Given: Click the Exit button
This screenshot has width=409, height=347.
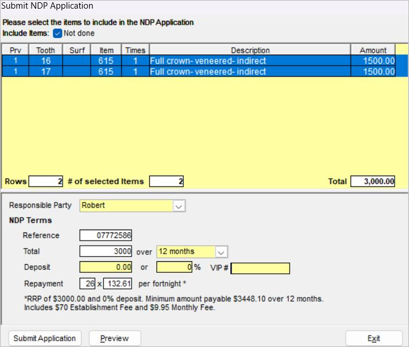Looking at the screenshot, I should point(373,338).
